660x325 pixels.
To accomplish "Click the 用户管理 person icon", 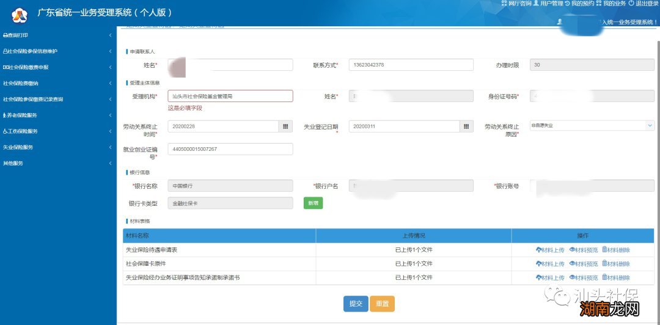I will coord(536,3).
